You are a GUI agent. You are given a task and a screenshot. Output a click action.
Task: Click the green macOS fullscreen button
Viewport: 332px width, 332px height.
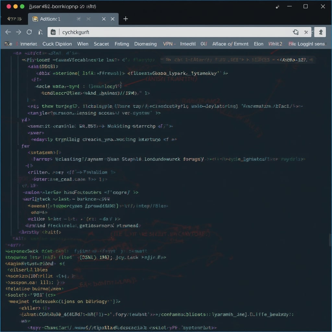(22, 6)
